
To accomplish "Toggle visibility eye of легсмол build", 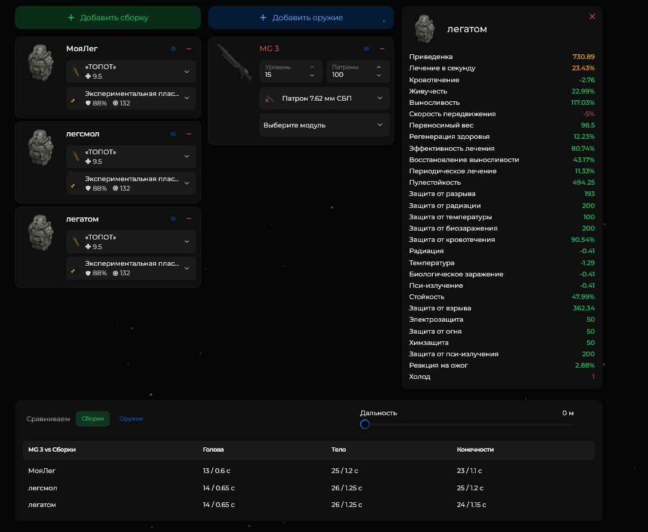I will coord(173,134).
